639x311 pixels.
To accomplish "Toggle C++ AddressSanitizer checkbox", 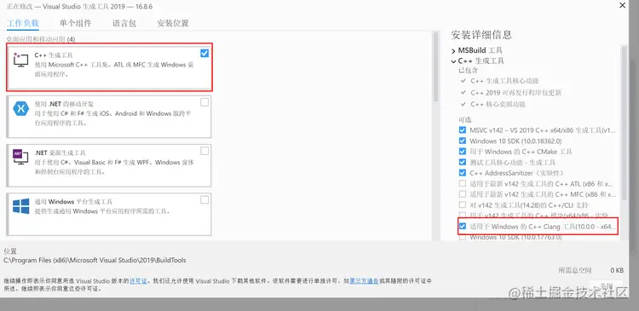I will tap(462, 172).
